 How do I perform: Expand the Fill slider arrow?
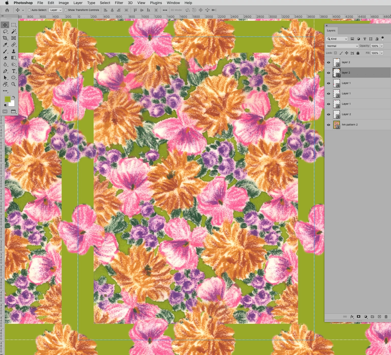[x=382, y=53]
